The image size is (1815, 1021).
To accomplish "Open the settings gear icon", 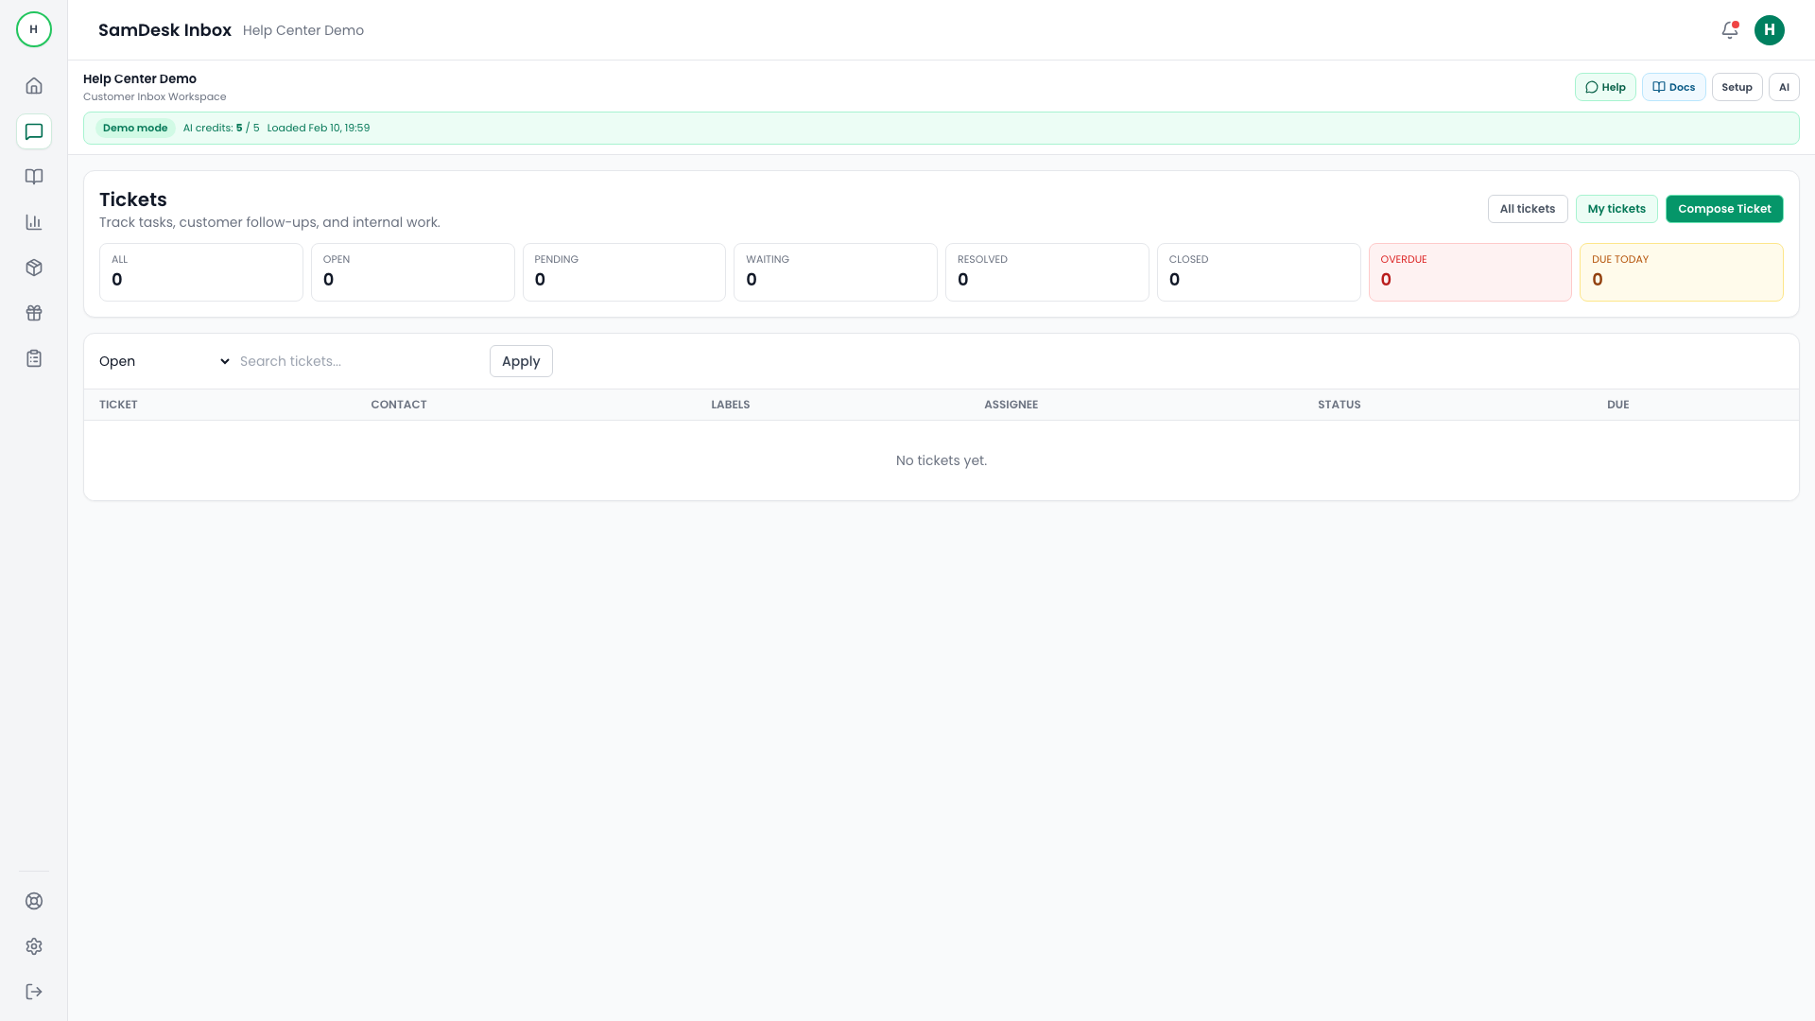I will (x=34, y=946).
